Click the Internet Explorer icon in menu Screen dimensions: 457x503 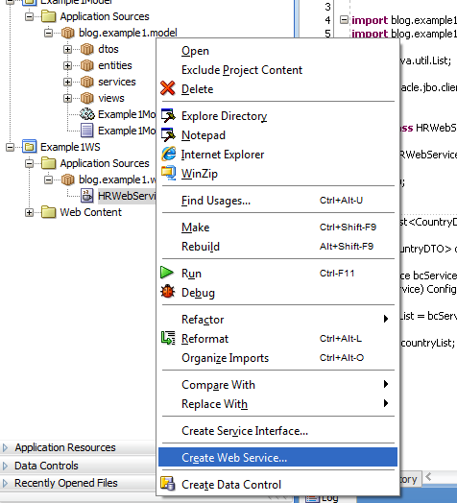(x=168, y=154)
